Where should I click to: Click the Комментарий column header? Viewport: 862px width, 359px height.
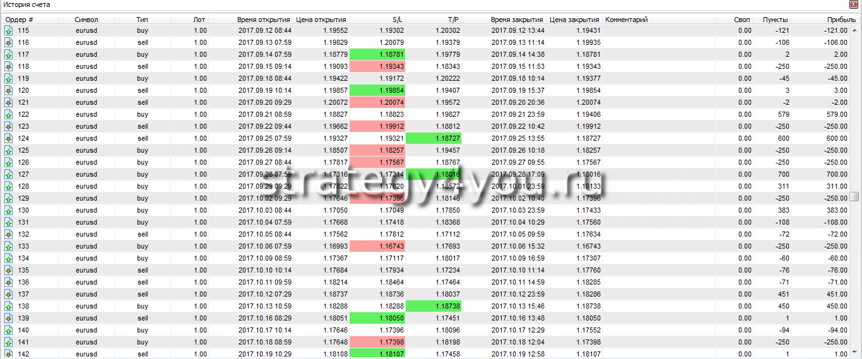tap(627, 20)
